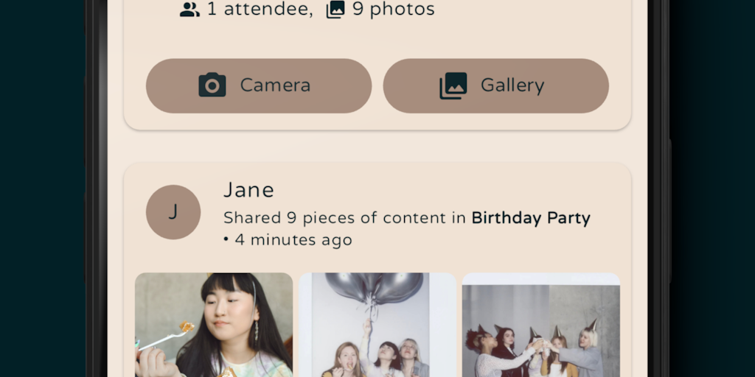Screen dimensions: 755x377
Task: Tap the people icon beside the attendee count
Action: tap(189, 10)
